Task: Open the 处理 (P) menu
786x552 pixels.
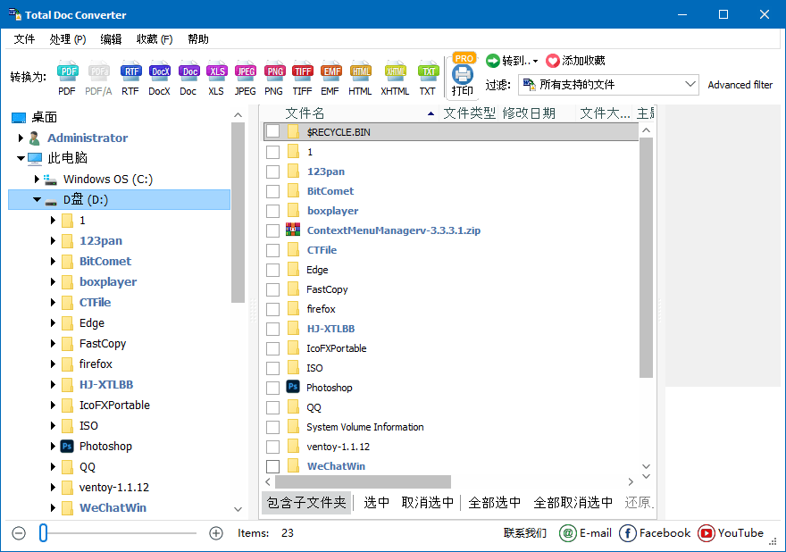Action: [68, 39]
